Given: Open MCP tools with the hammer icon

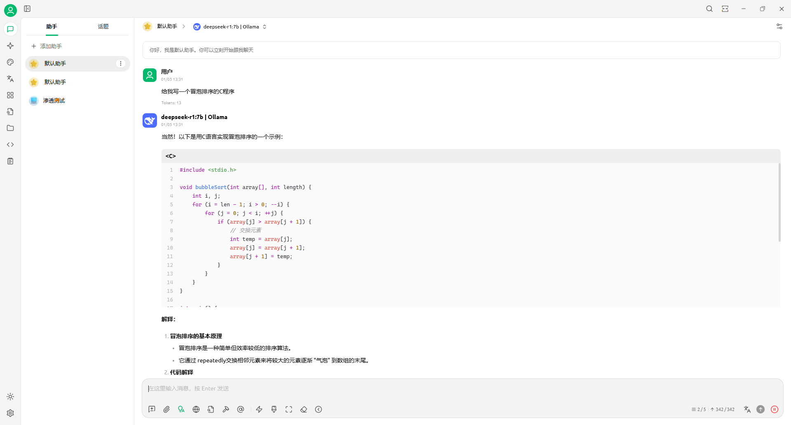Looking at the screenshot, I should [x=226, y=409].
